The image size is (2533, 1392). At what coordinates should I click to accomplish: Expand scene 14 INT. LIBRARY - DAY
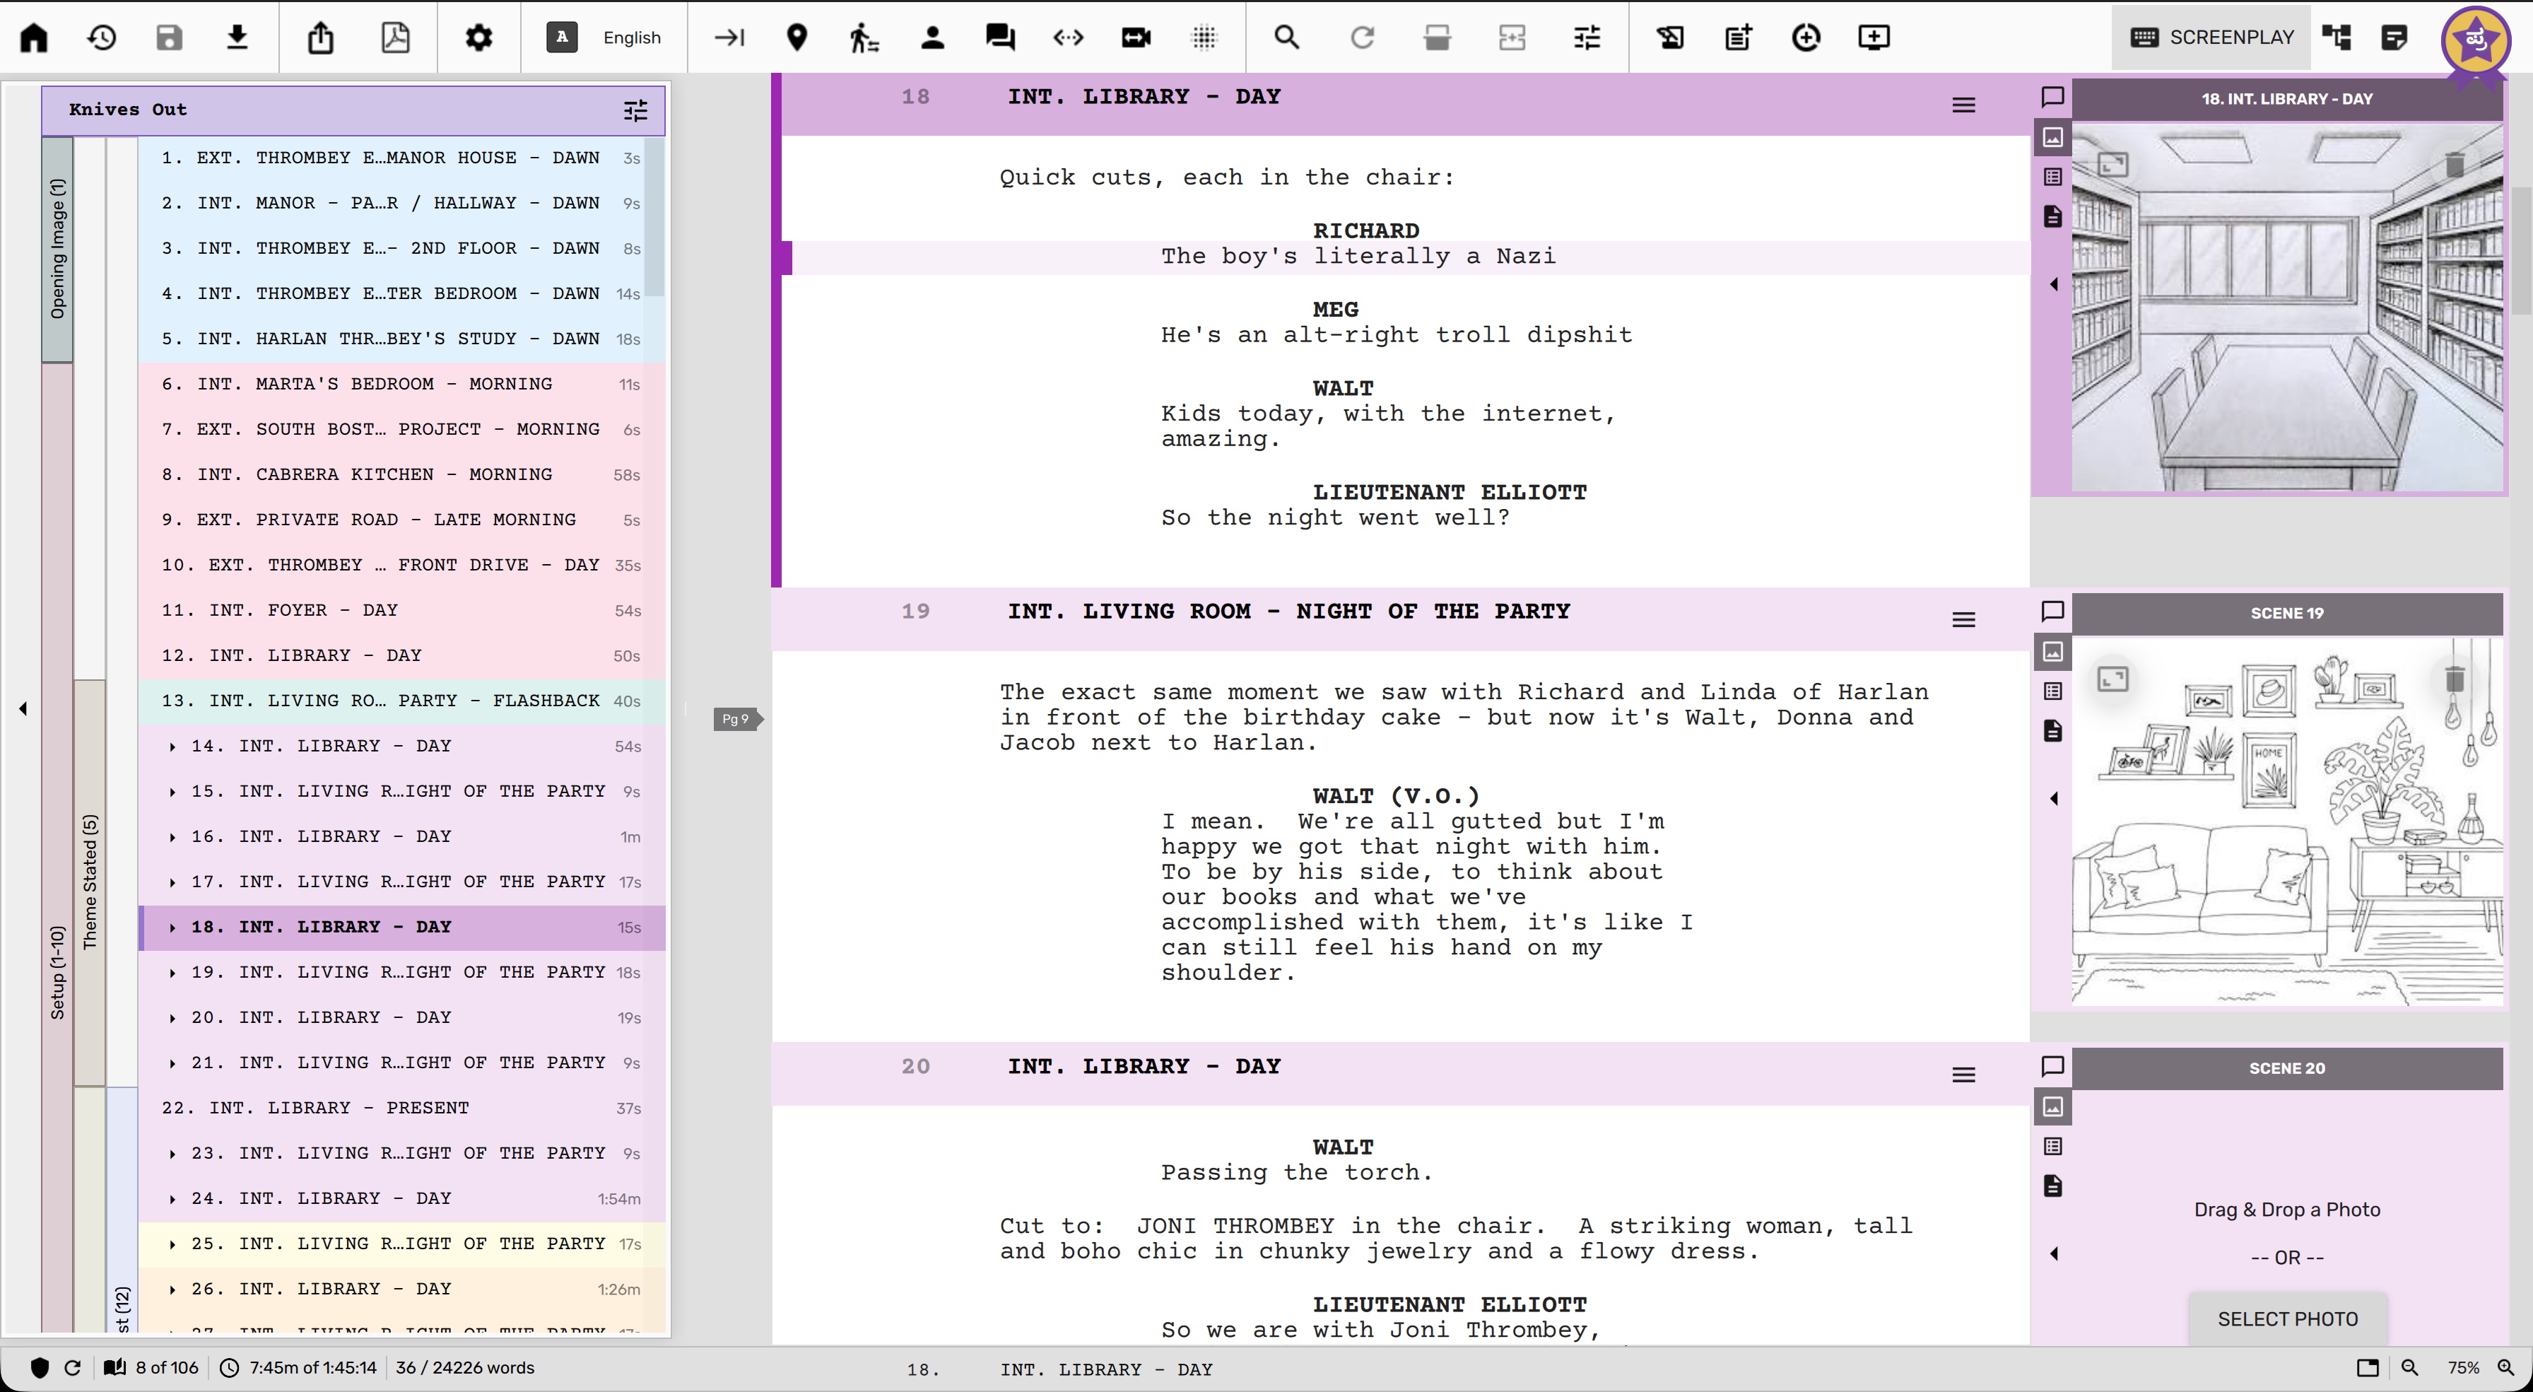tap(173, 747)
